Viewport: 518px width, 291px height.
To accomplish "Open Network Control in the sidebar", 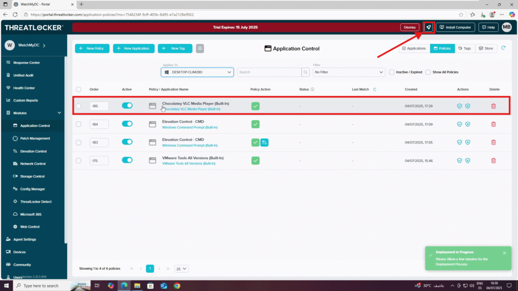I will click(33, 164).
